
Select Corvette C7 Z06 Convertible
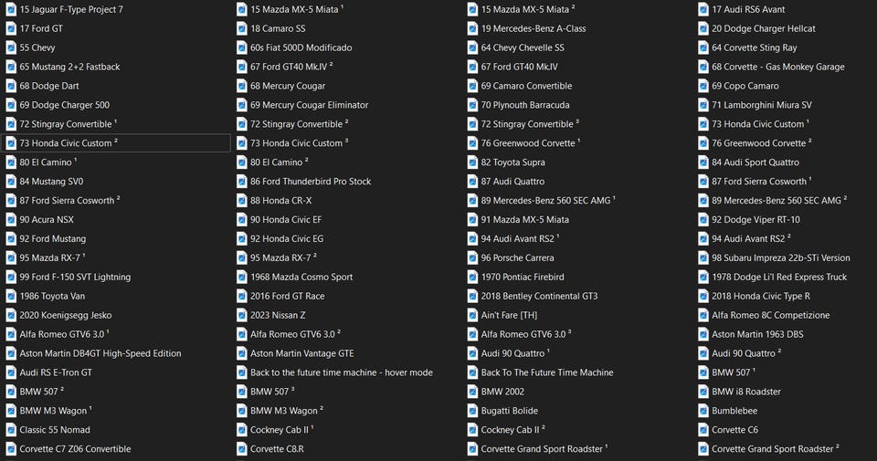(x=75, y=449)
